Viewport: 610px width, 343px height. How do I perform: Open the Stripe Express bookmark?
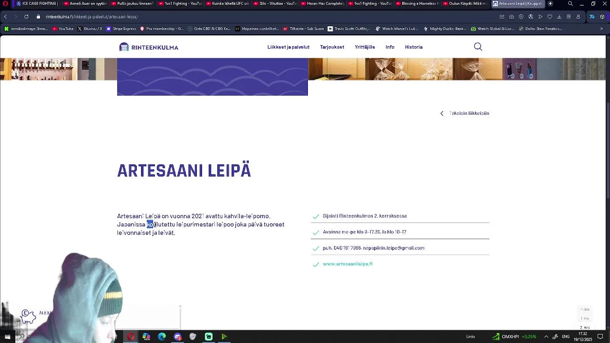121,29
